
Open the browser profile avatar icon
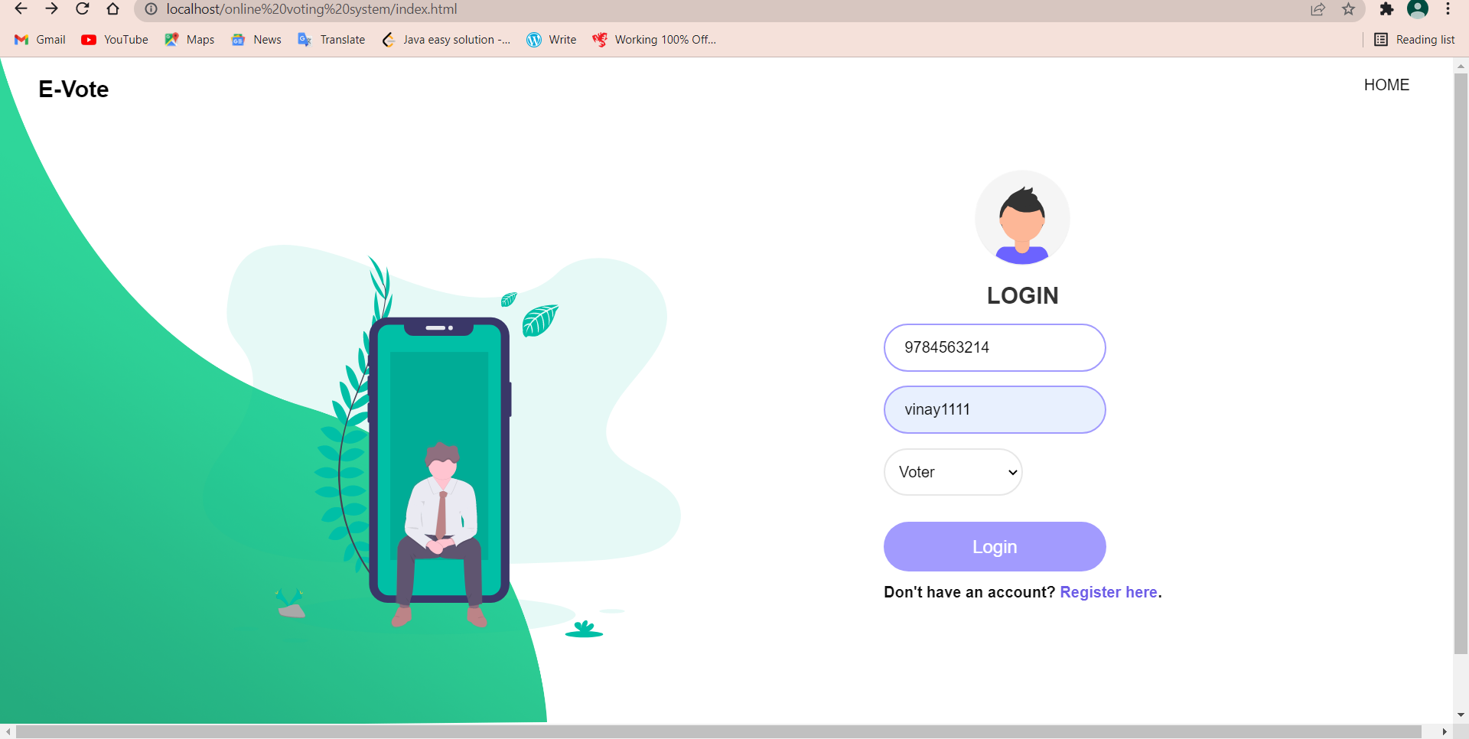1418,9
